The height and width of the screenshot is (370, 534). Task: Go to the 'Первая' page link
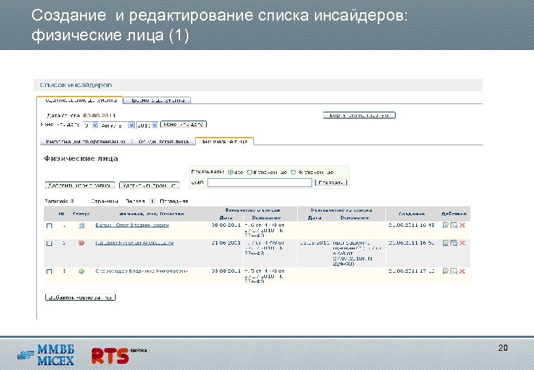pos(135,201)
